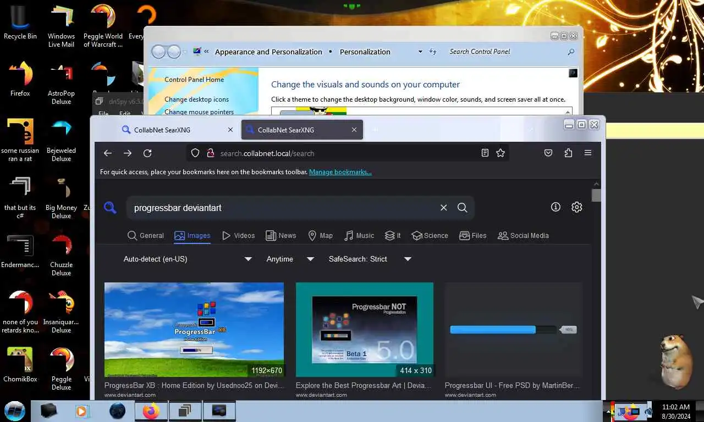Open the Windows Live Mail desktop icon
The height and width of the screenshot is (422, 704).
[x=61, y=25]
